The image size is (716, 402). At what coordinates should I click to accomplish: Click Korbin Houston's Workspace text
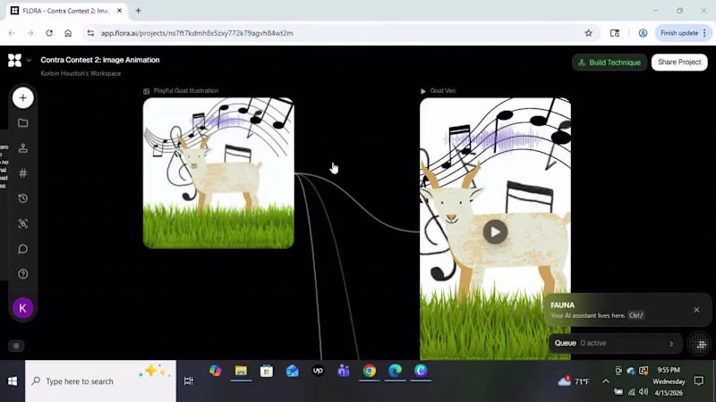tap(81, 73)
